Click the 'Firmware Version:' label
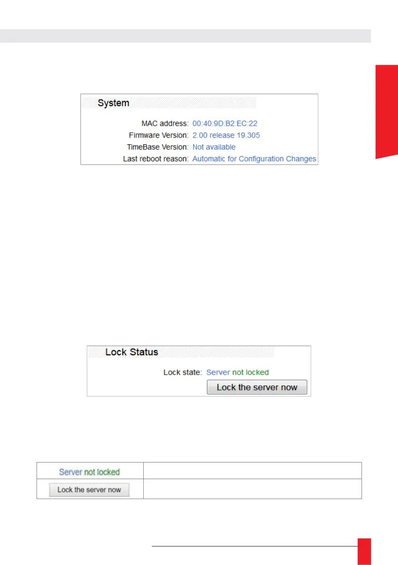The image size is (398, 565). 158,135
